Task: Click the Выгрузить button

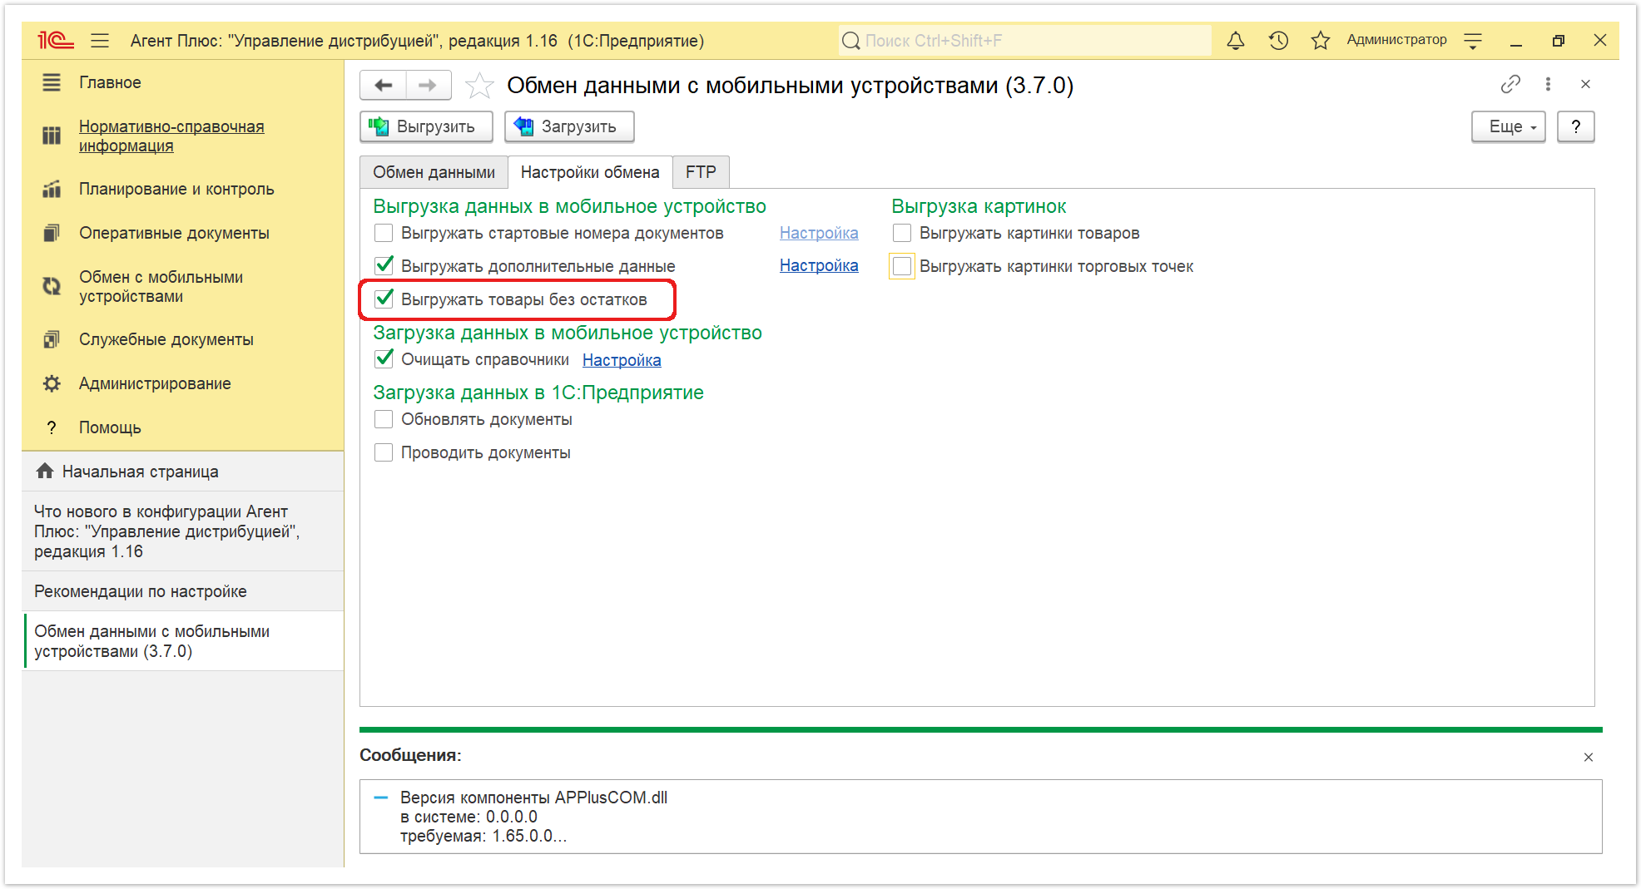Action: (x=426, y=126)
